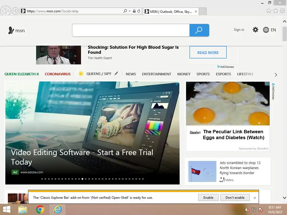Viewport: 287px width, 215px height.
Task: Open the Favorites star icon
Action: (x=276, y=11)
